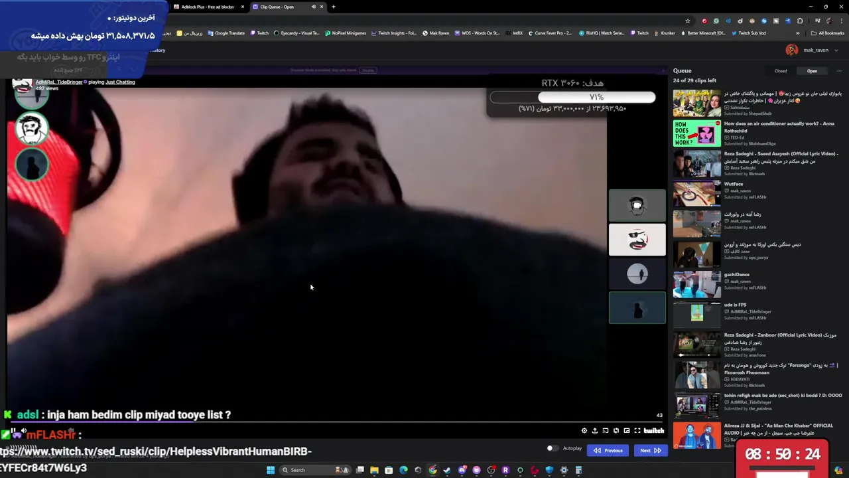Open the Twitch Insights bookmark
The image size is (849, 478).
click(x=394, y=33)
